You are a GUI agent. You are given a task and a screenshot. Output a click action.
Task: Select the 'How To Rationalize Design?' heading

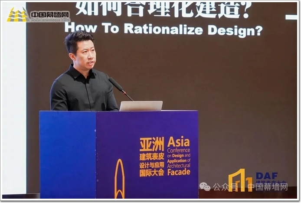164,29
